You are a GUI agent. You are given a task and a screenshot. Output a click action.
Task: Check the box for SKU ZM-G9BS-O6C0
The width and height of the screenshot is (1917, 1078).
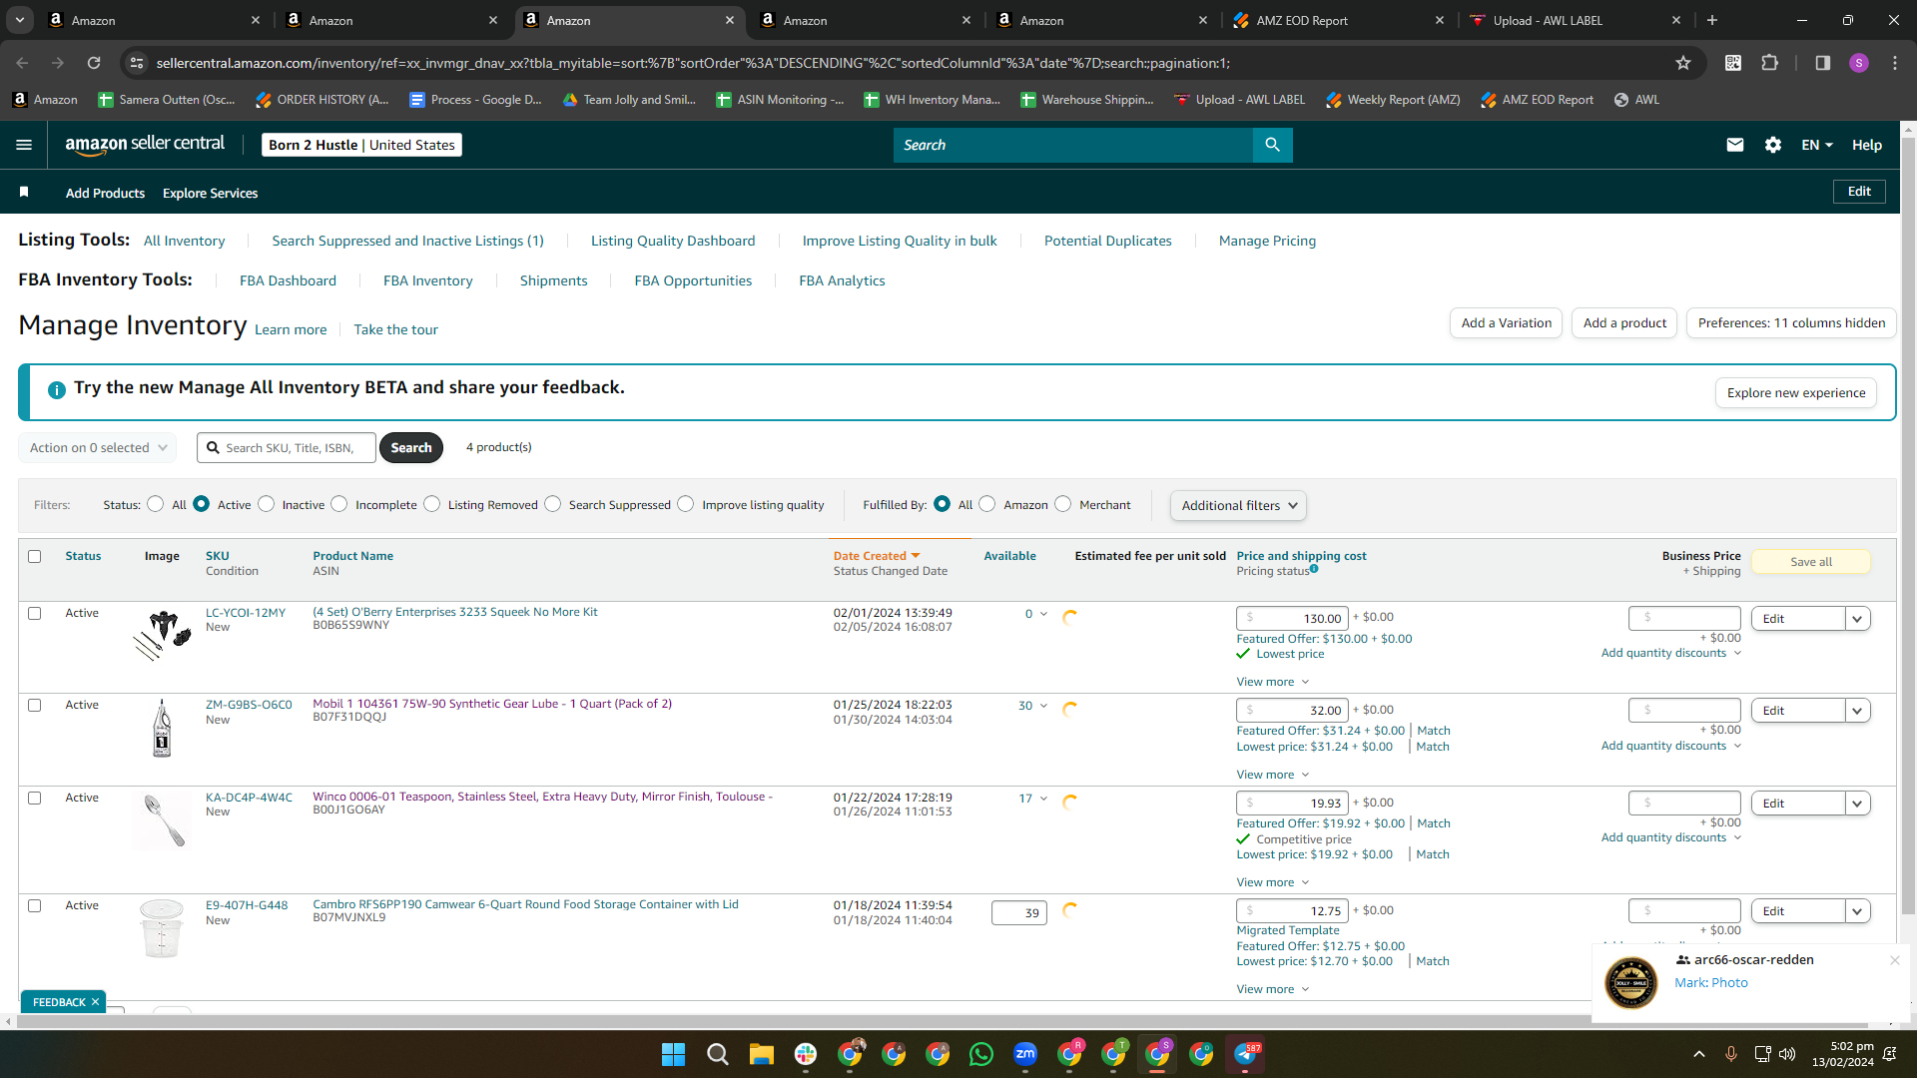point(35,706)
